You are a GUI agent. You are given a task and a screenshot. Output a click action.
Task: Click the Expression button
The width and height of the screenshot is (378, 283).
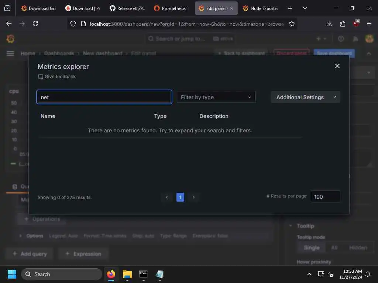click(83, 254)
